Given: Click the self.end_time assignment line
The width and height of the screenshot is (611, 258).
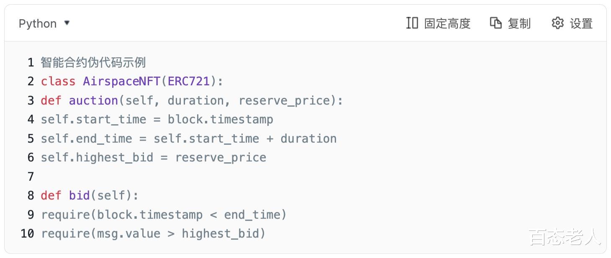Looking at the screenshot, I should point(188,138).
